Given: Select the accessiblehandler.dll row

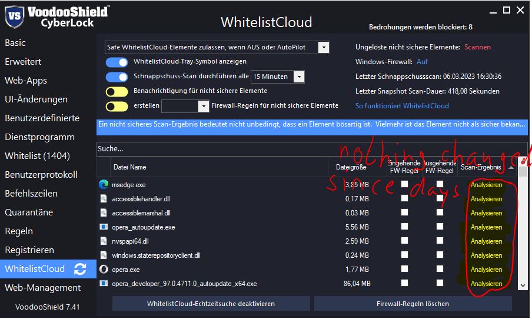Looking at the screenshot, I should point(307,199).
